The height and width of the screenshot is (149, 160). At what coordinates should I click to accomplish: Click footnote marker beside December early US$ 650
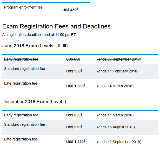click(82, 114)
